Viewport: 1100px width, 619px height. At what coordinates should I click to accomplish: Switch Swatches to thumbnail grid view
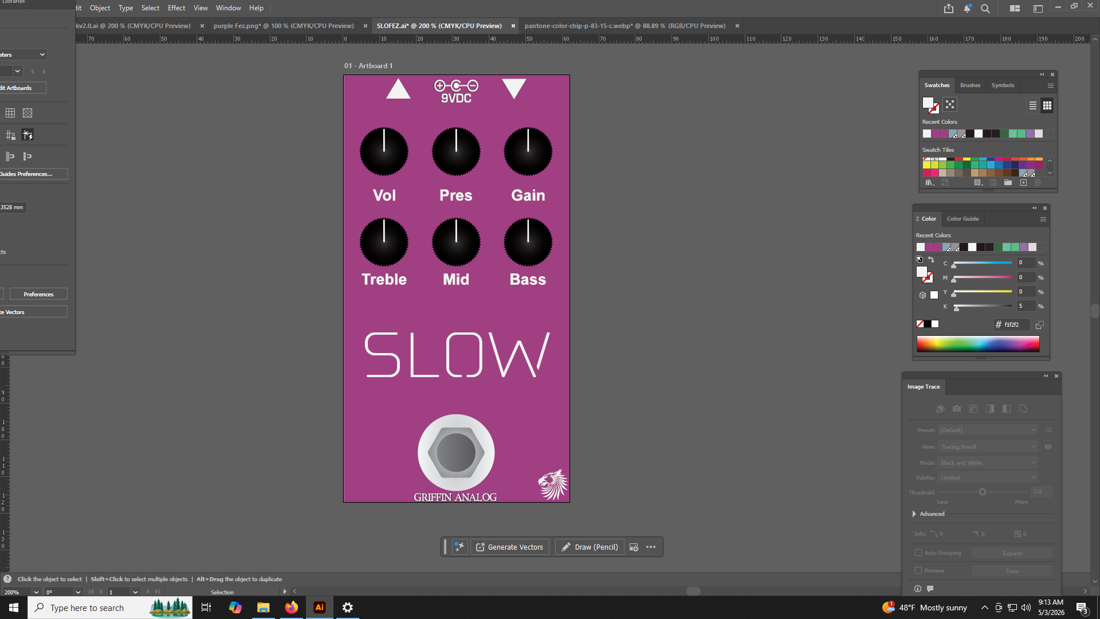1047,105
